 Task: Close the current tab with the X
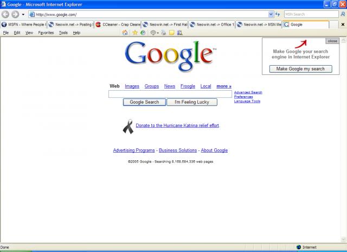(x=343, y=24)
